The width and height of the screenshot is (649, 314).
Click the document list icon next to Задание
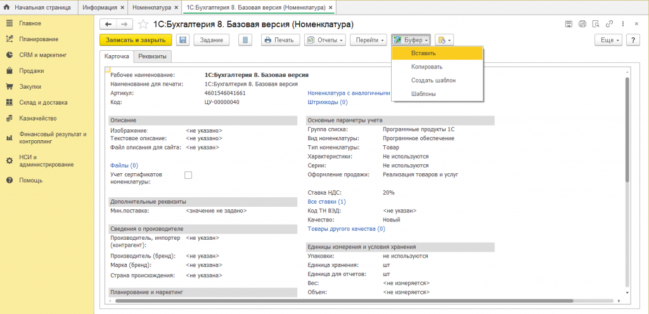coord(246,40)
